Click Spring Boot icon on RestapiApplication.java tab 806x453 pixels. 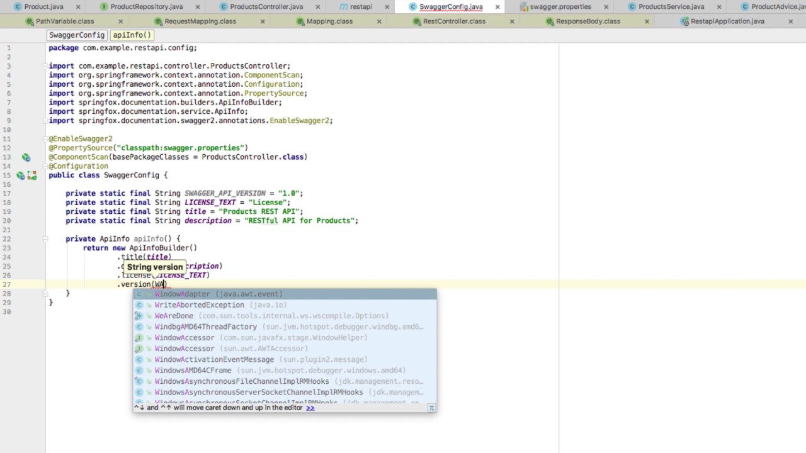(685, 21)
